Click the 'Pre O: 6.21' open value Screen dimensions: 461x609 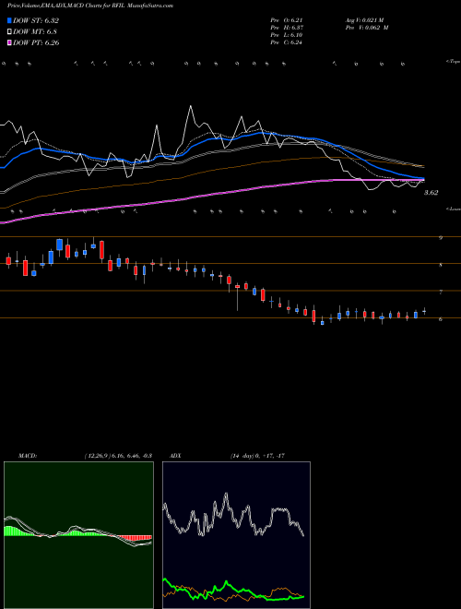tap(287, 20)
